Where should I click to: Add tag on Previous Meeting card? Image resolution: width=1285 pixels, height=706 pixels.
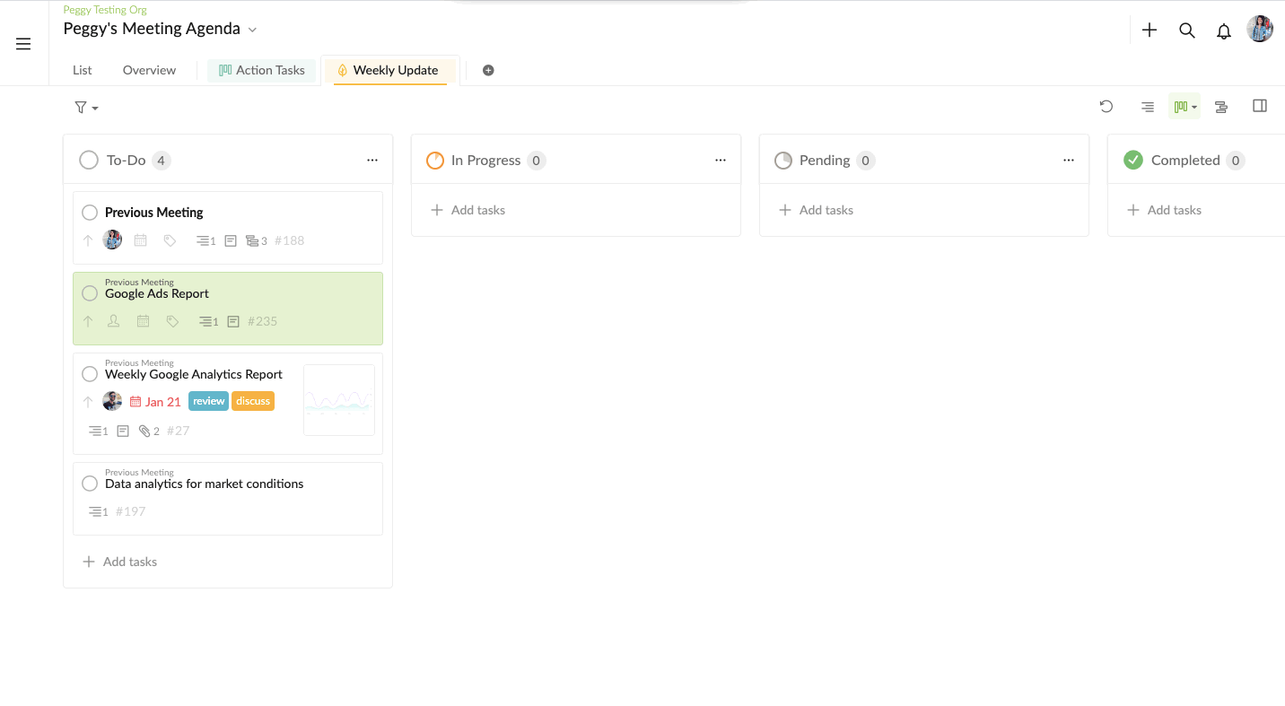click(x=170, y=240)
